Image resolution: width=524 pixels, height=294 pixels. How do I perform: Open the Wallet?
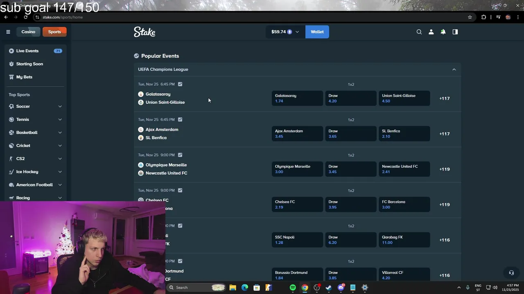(x=317, y=32)
